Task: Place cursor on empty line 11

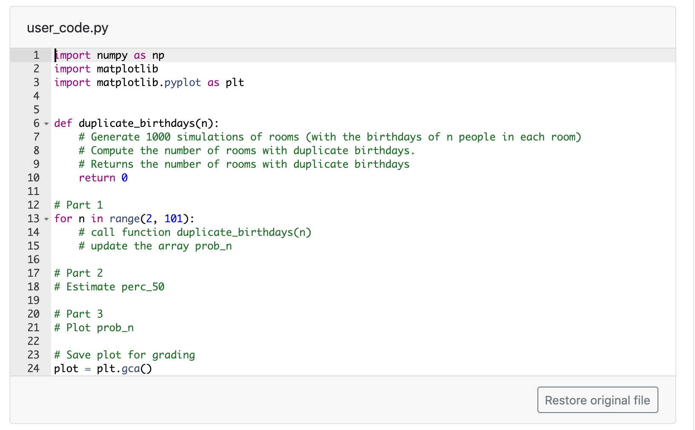Action: click(x=363, y=192)
